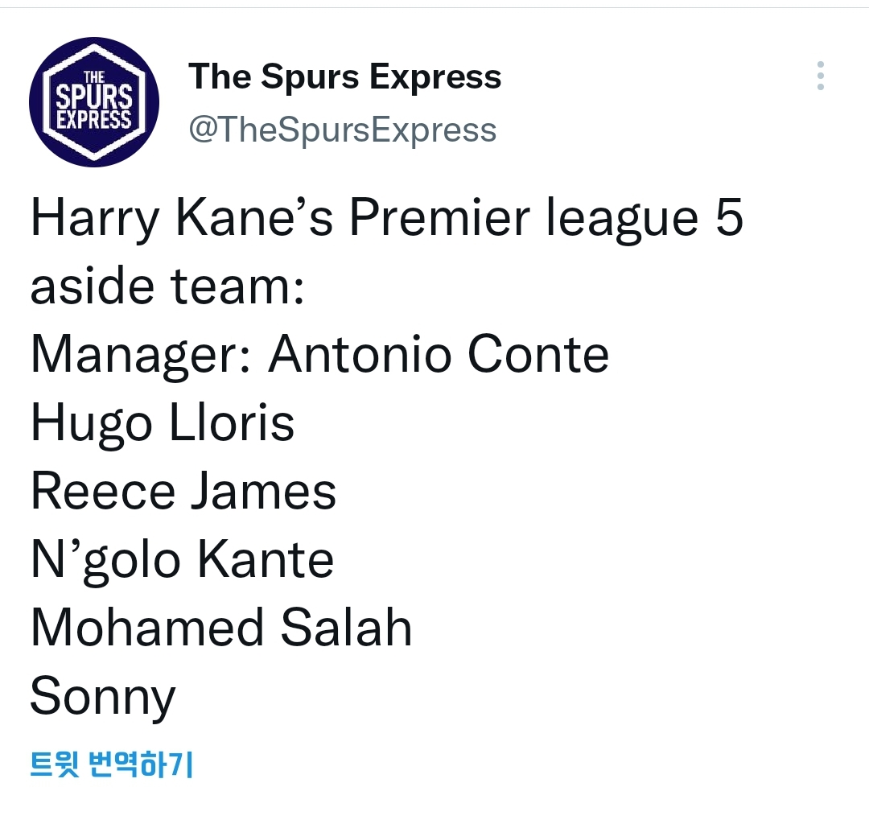The image size is (869, 820).
Task: Click the "Hugo Lloris" line
Action: [163, 423]
